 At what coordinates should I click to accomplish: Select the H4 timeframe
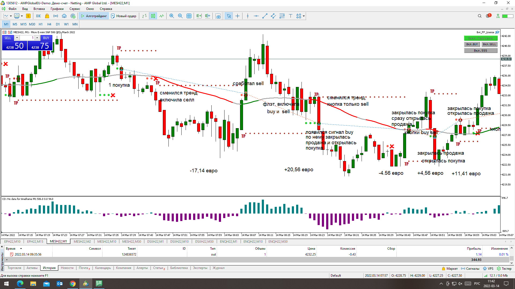(x=49, y=24)
